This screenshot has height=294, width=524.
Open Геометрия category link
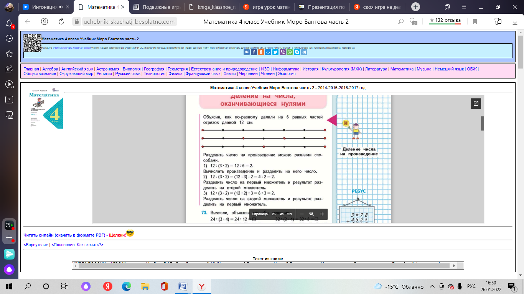click(178, 69)
